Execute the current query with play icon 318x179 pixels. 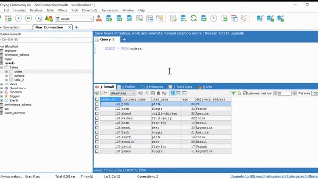[18, 18]
